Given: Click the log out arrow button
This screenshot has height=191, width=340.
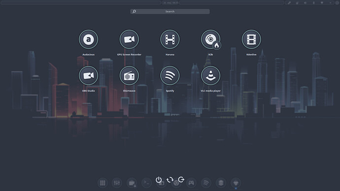Looking at the screenshot, I should [x=181, y=180].
